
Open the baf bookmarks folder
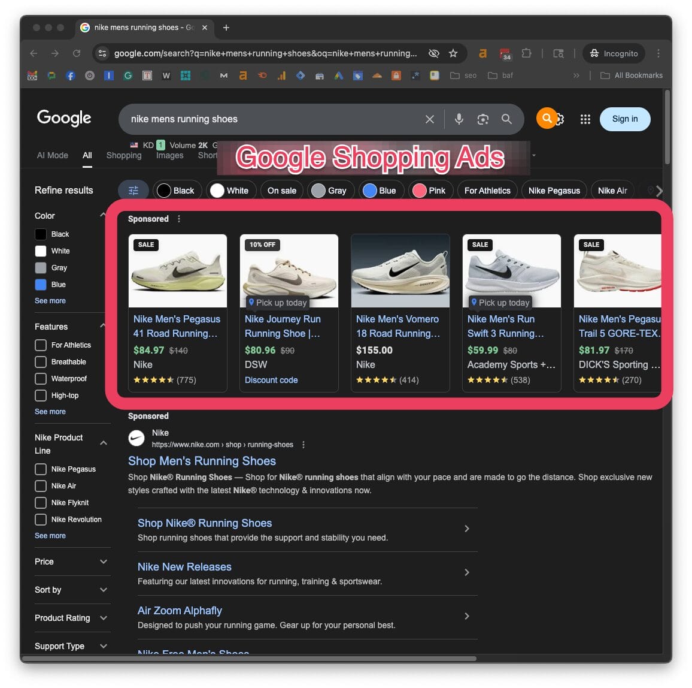500,76
